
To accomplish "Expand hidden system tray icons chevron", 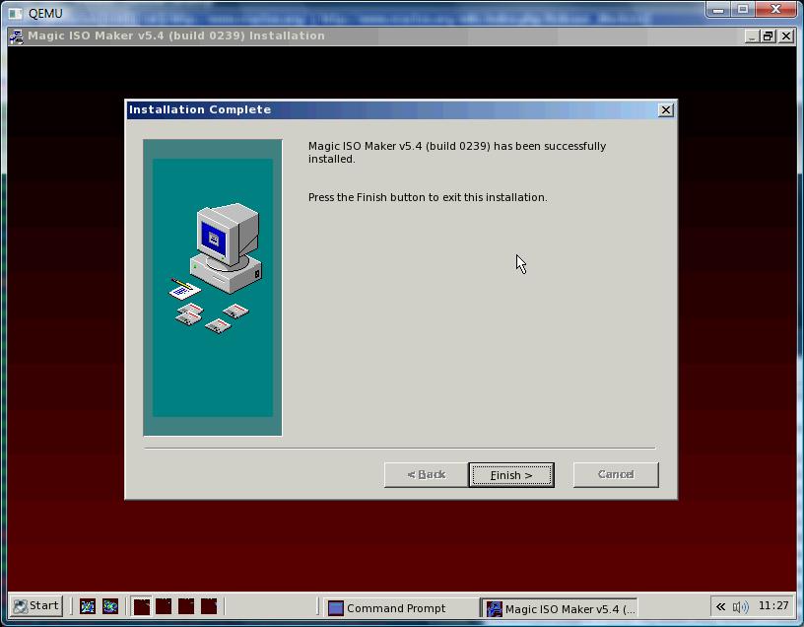I will [720, 606].
